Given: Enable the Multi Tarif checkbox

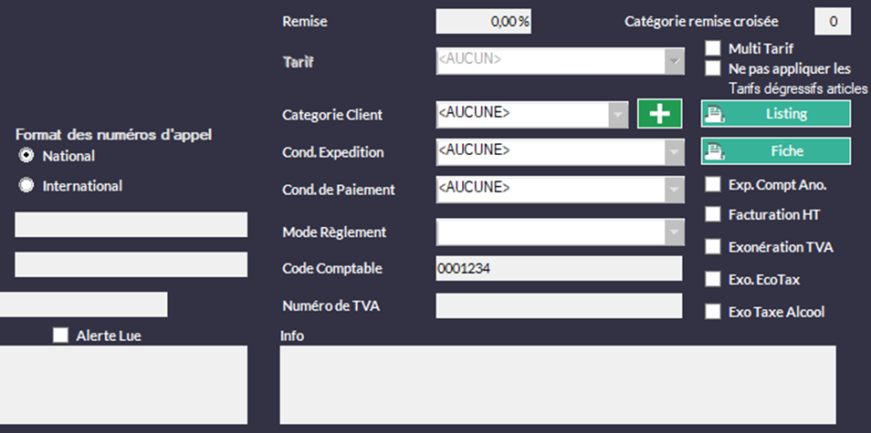Looking at the screenshot, I should point(713,47).
